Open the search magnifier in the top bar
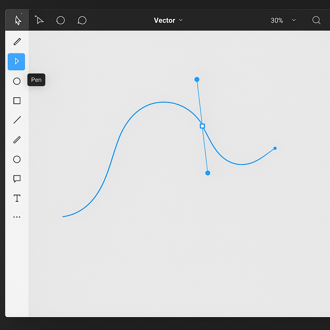This screenshot has width=330, height=330. [x=316, y=20]
